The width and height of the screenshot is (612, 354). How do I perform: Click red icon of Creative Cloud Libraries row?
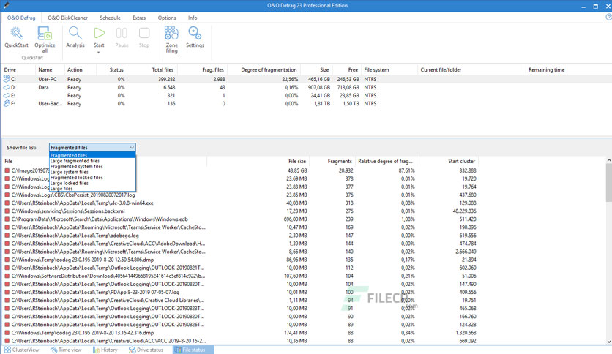tap(7, 300)
